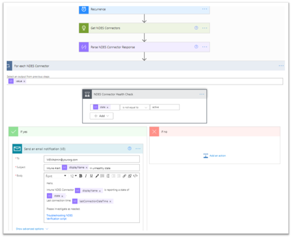Remove hyperlink in email body
This screenshot has height=238, width=292.
[x=130, y=176]
